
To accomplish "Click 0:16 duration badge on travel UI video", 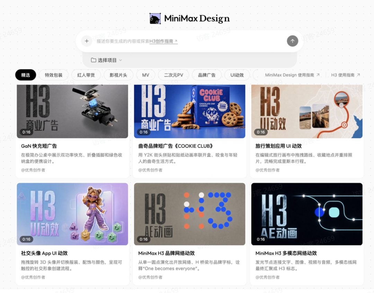I will (x=261, y=132).
